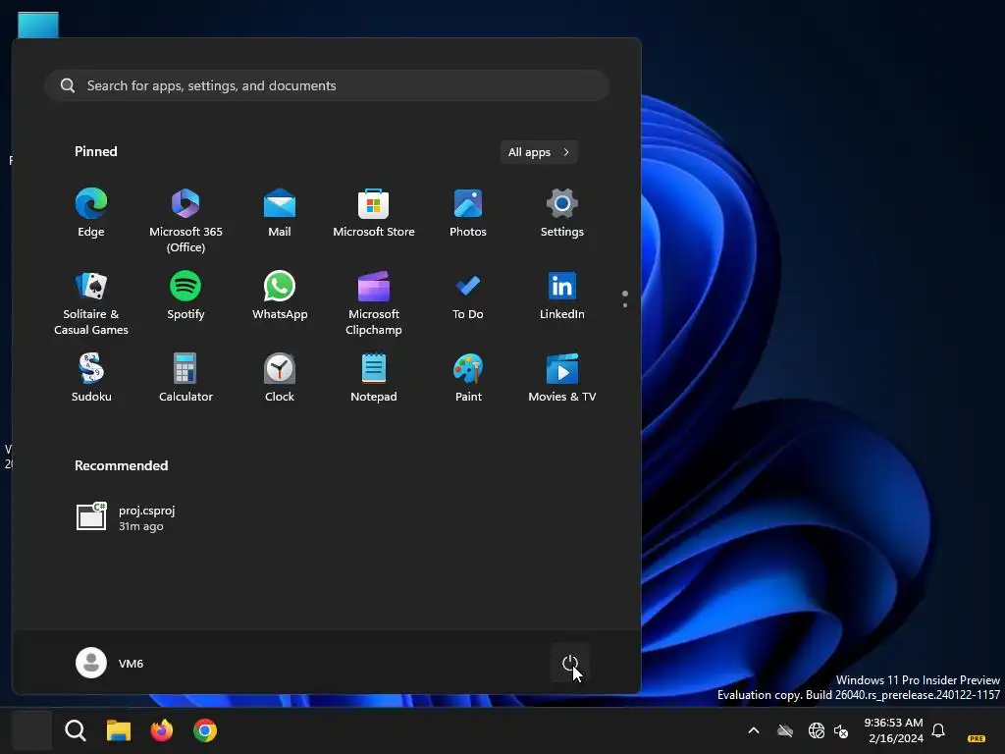Open Microsoft Clipchamp
Viewport: 1005px width, 754px height.
pos(374,303)
